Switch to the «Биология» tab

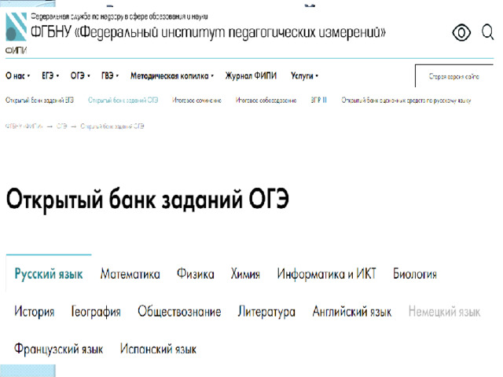[x=415, y=274]
